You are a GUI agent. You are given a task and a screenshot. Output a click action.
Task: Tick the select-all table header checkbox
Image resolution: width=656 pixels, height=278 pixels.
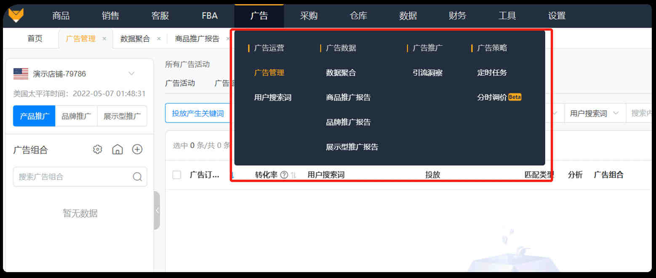click(x=177, y=175)
